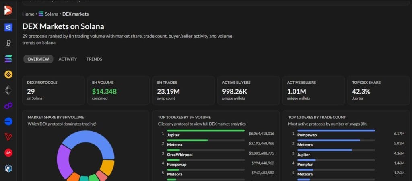This screenshot has width=412, height=181.
Task: Click the 4.36M trade count value
Action: click(x=399, y=153)
